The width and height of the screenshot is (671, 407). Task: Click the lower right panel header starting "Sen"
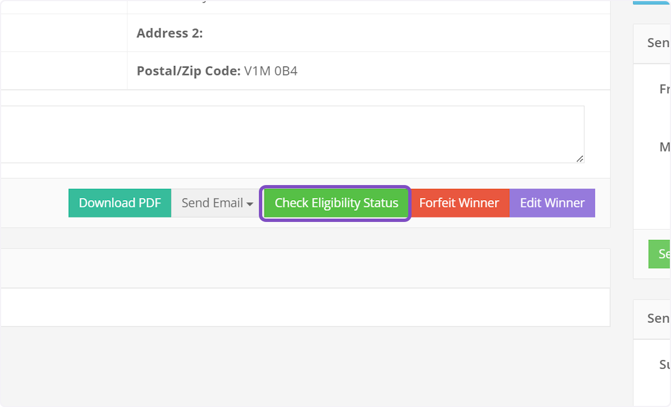[x=659, y=318]
